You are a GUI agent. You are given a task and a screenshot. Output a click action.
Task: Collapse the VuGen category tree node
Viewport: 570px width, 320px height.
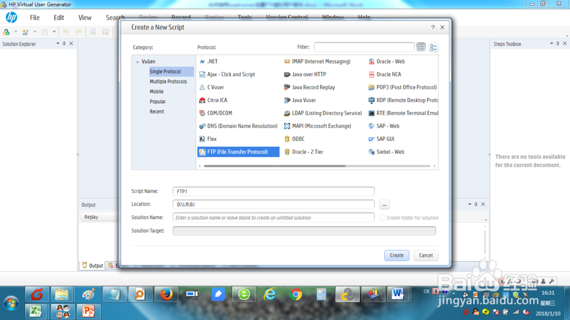[137, 62]
